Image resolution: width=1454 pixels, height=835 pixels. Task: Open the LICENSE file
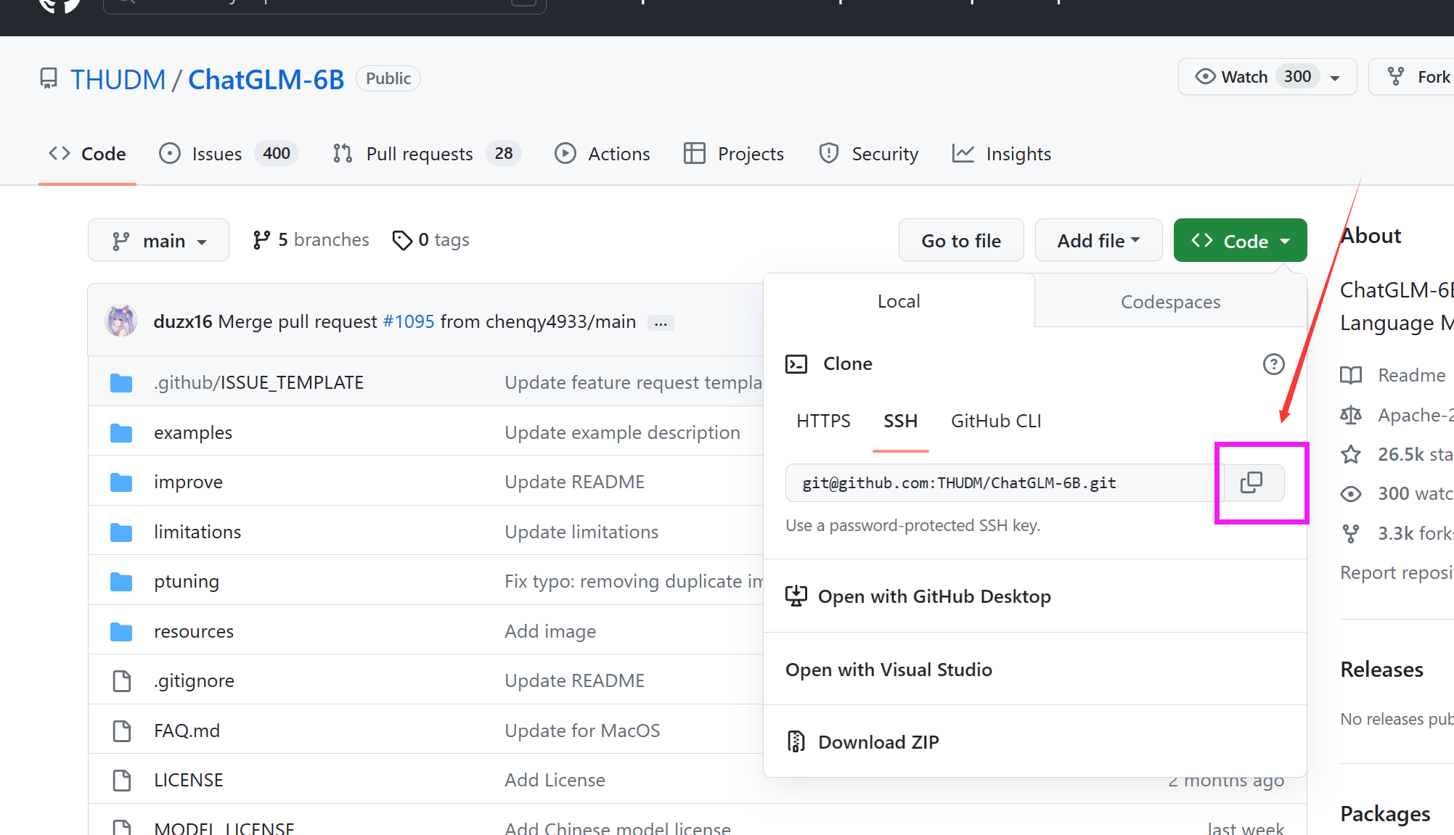click(x=189, y=780)
